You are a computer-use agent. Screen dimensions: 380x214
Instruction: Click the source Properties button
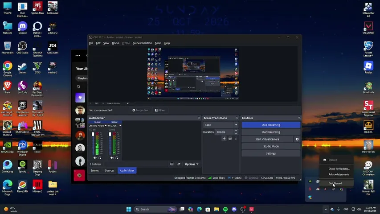[x=140, y=110]
